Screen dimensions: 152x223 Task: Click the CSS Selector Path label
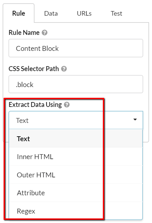[x=34, y=69]
